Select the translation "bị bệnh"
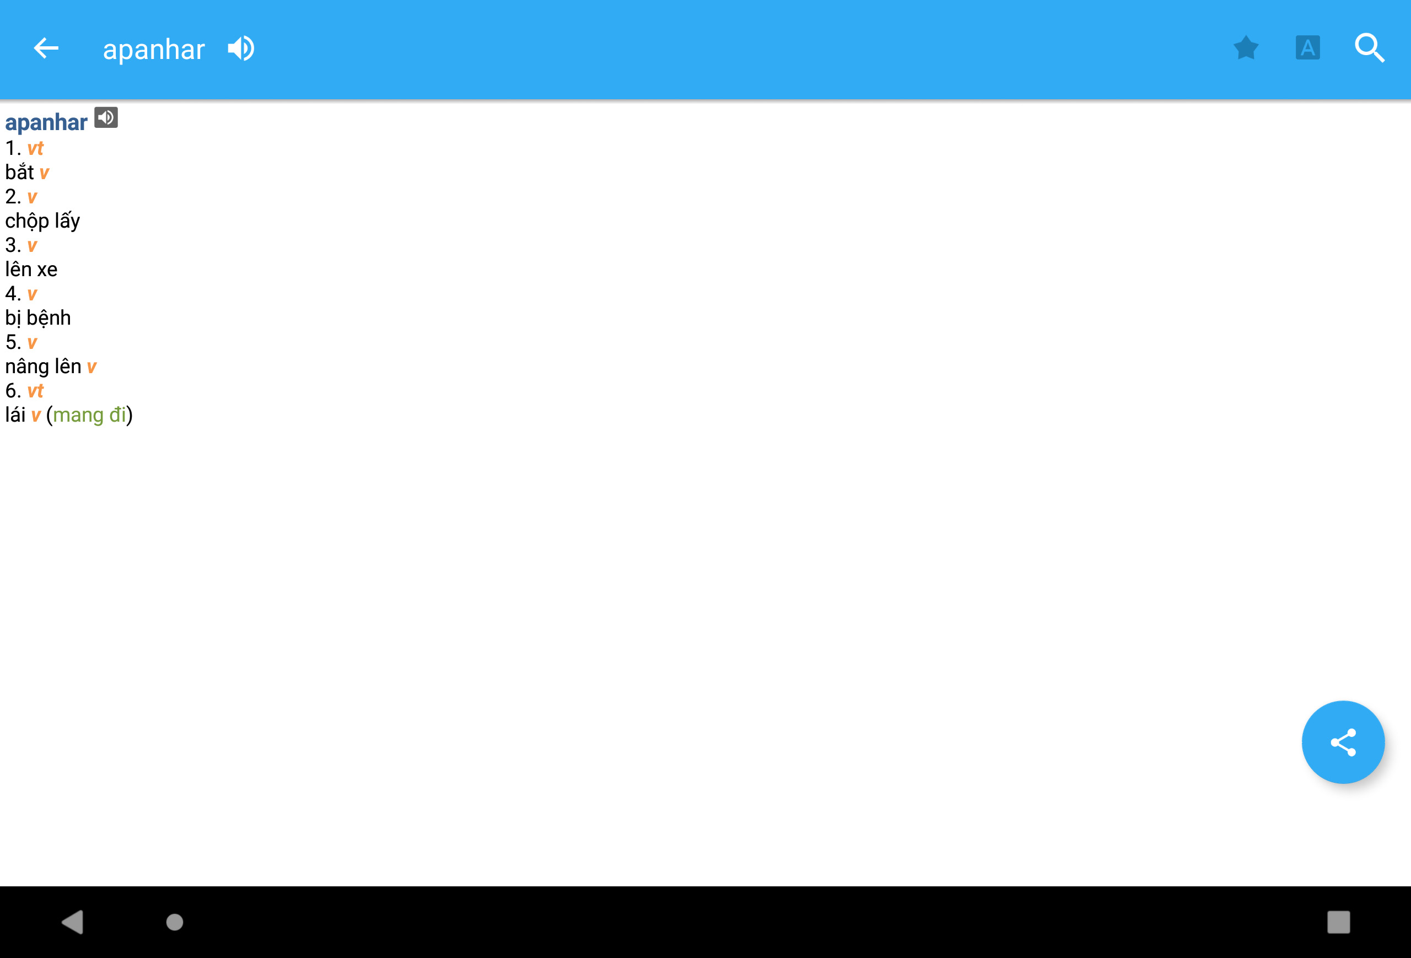Viewport: 1411px width, 958px height. point(38,318)
